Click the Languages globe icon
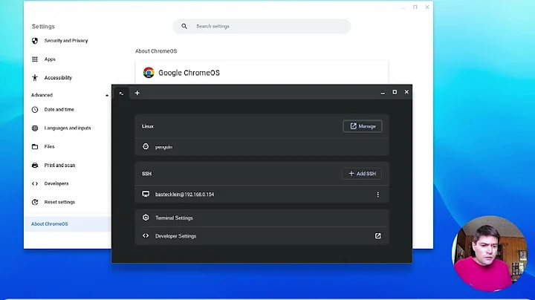The height and width of the screenshot is (300, 535). click(x=35, y=128)
